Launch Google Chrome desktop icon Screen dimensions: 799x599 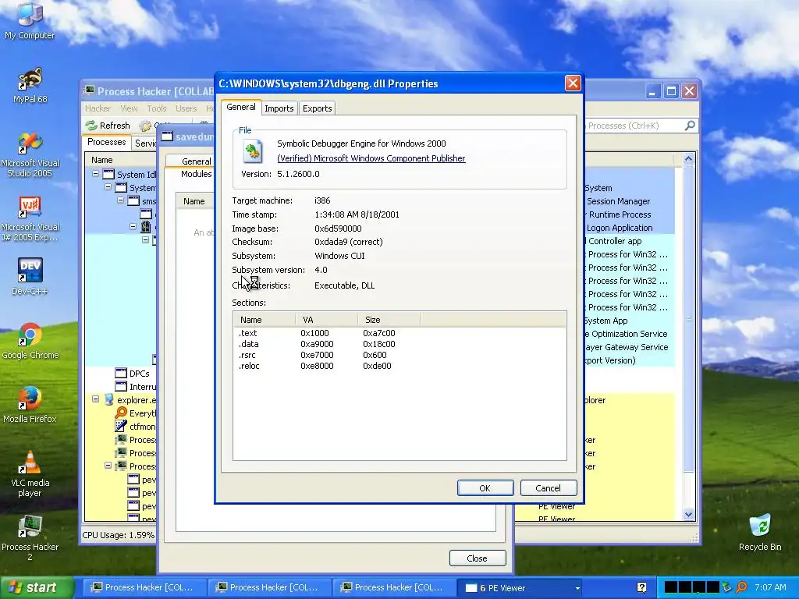(x=30, y=341)
